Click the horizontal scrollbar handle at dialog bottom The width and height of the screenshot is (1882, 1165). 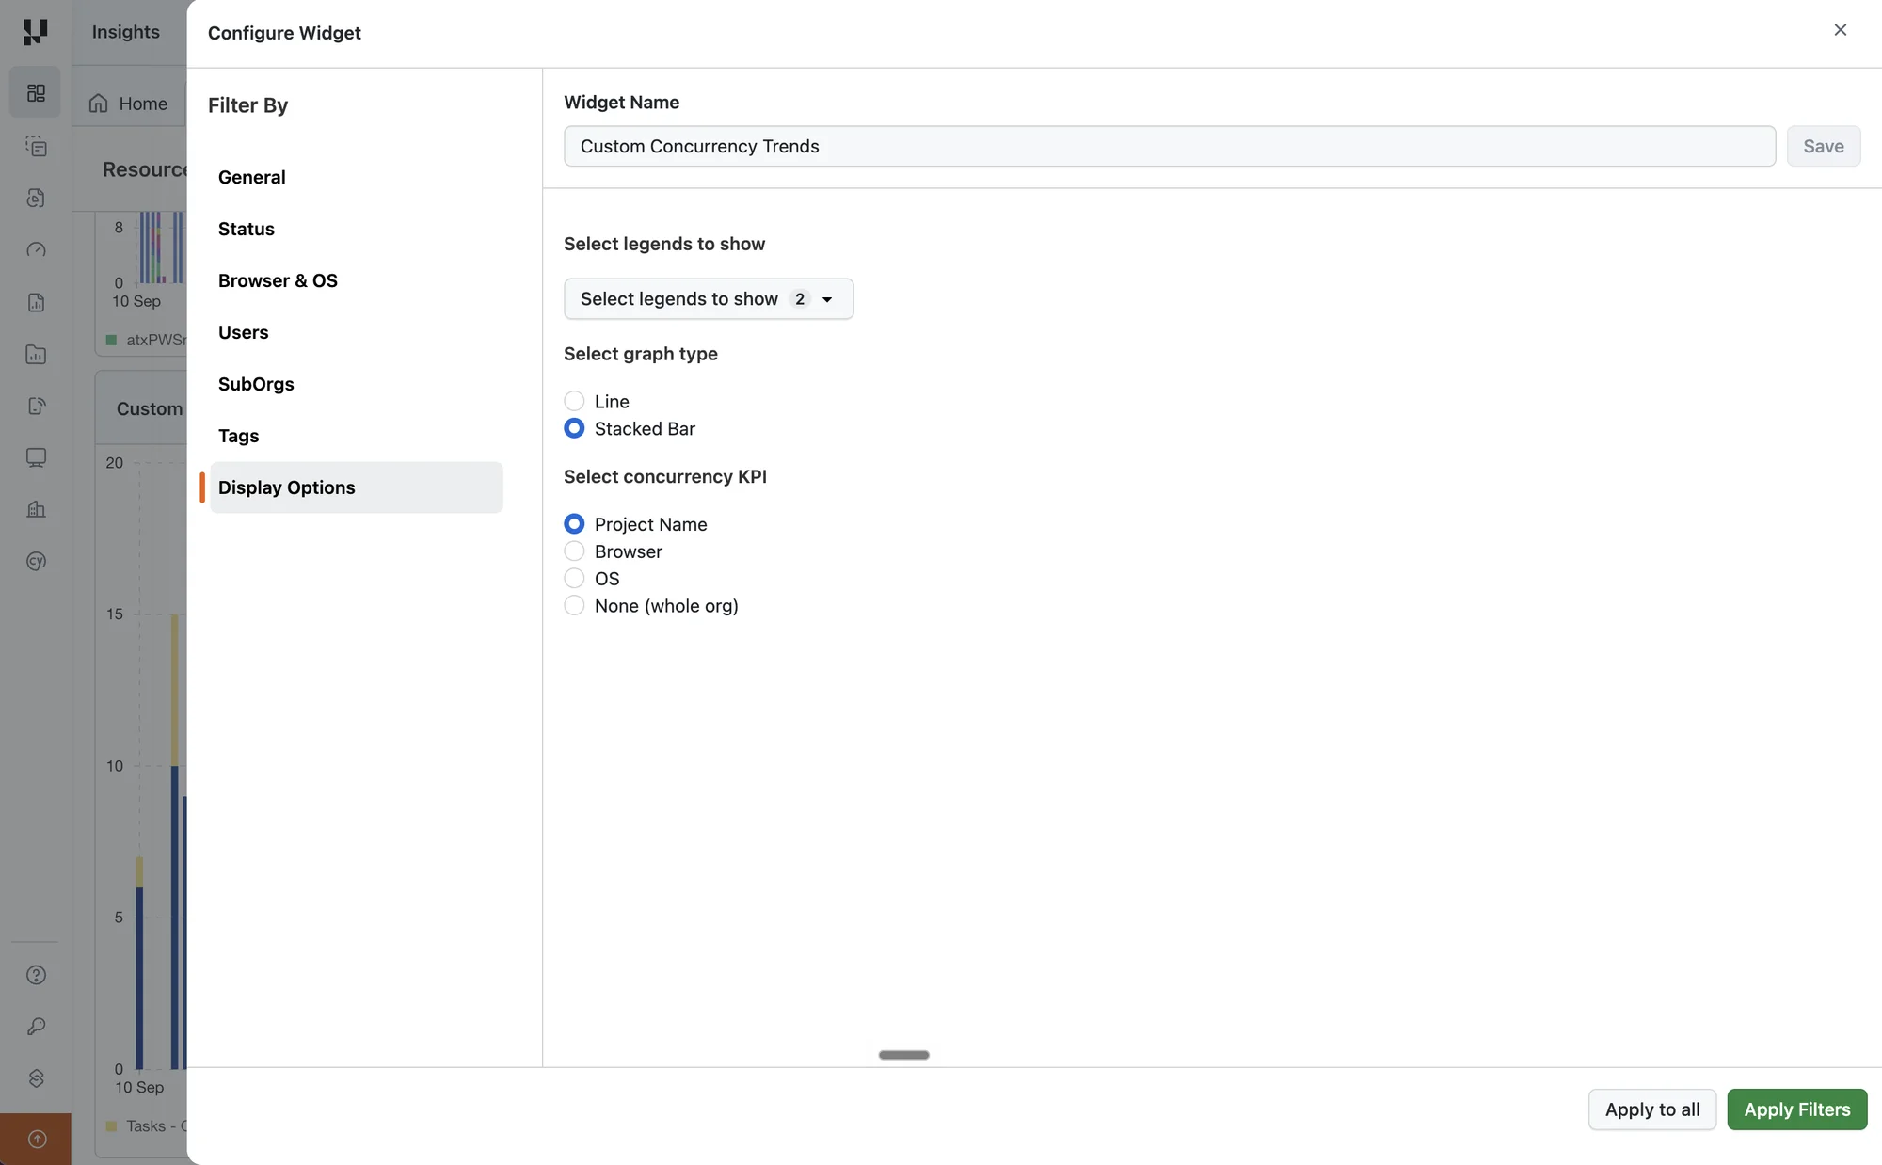pos(903,1055)
